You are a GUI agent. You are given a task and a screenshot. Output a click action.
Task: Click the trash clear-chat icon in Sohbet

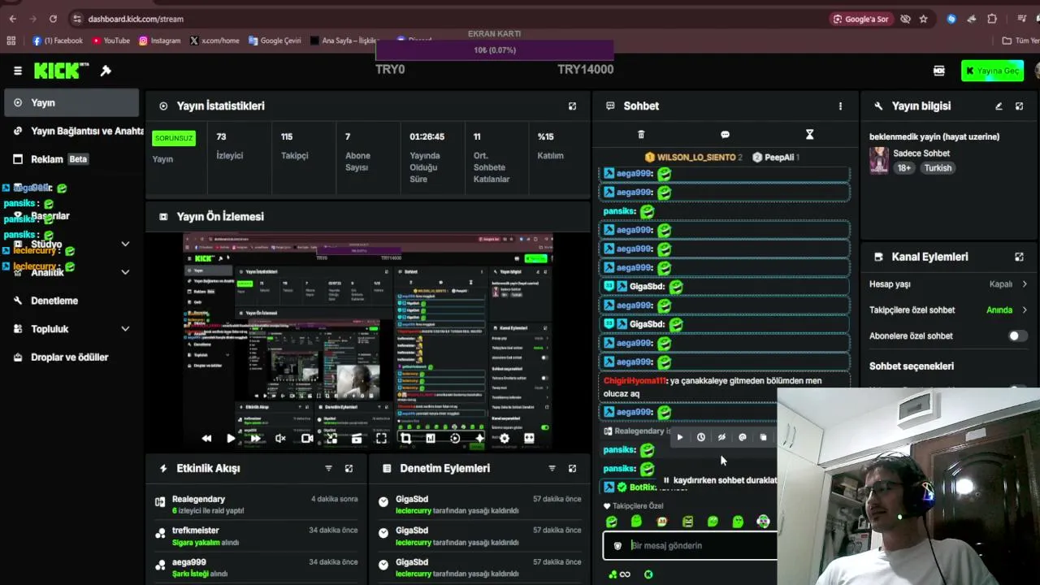point(640,134)
